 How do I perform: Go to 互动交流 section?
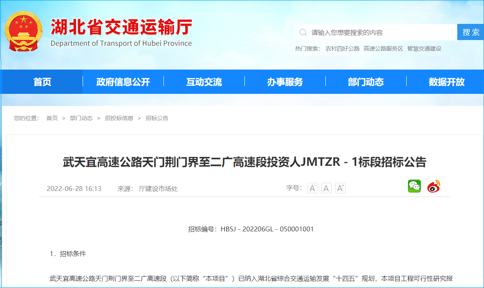pyautogui.click(x=204, y=82)
